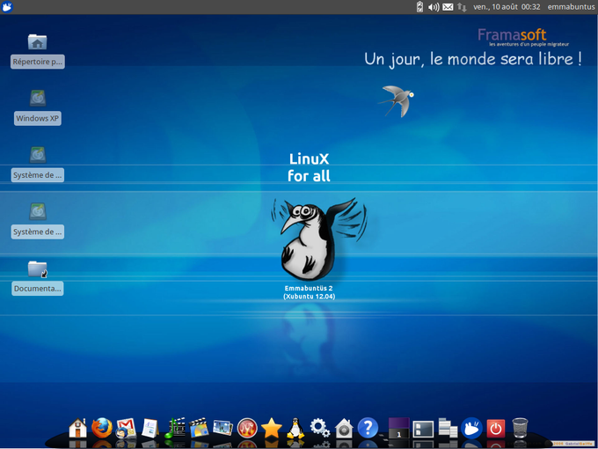598x449 pixels.
Task: Open the gears settings launcher in dock
Action: point(319,428)
